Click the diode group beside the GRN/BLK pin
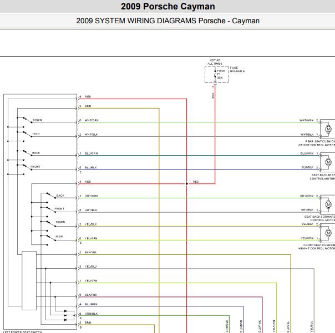The height and width of the screenshot is (333, 335). pyautogui.click(x=65, y=315)
